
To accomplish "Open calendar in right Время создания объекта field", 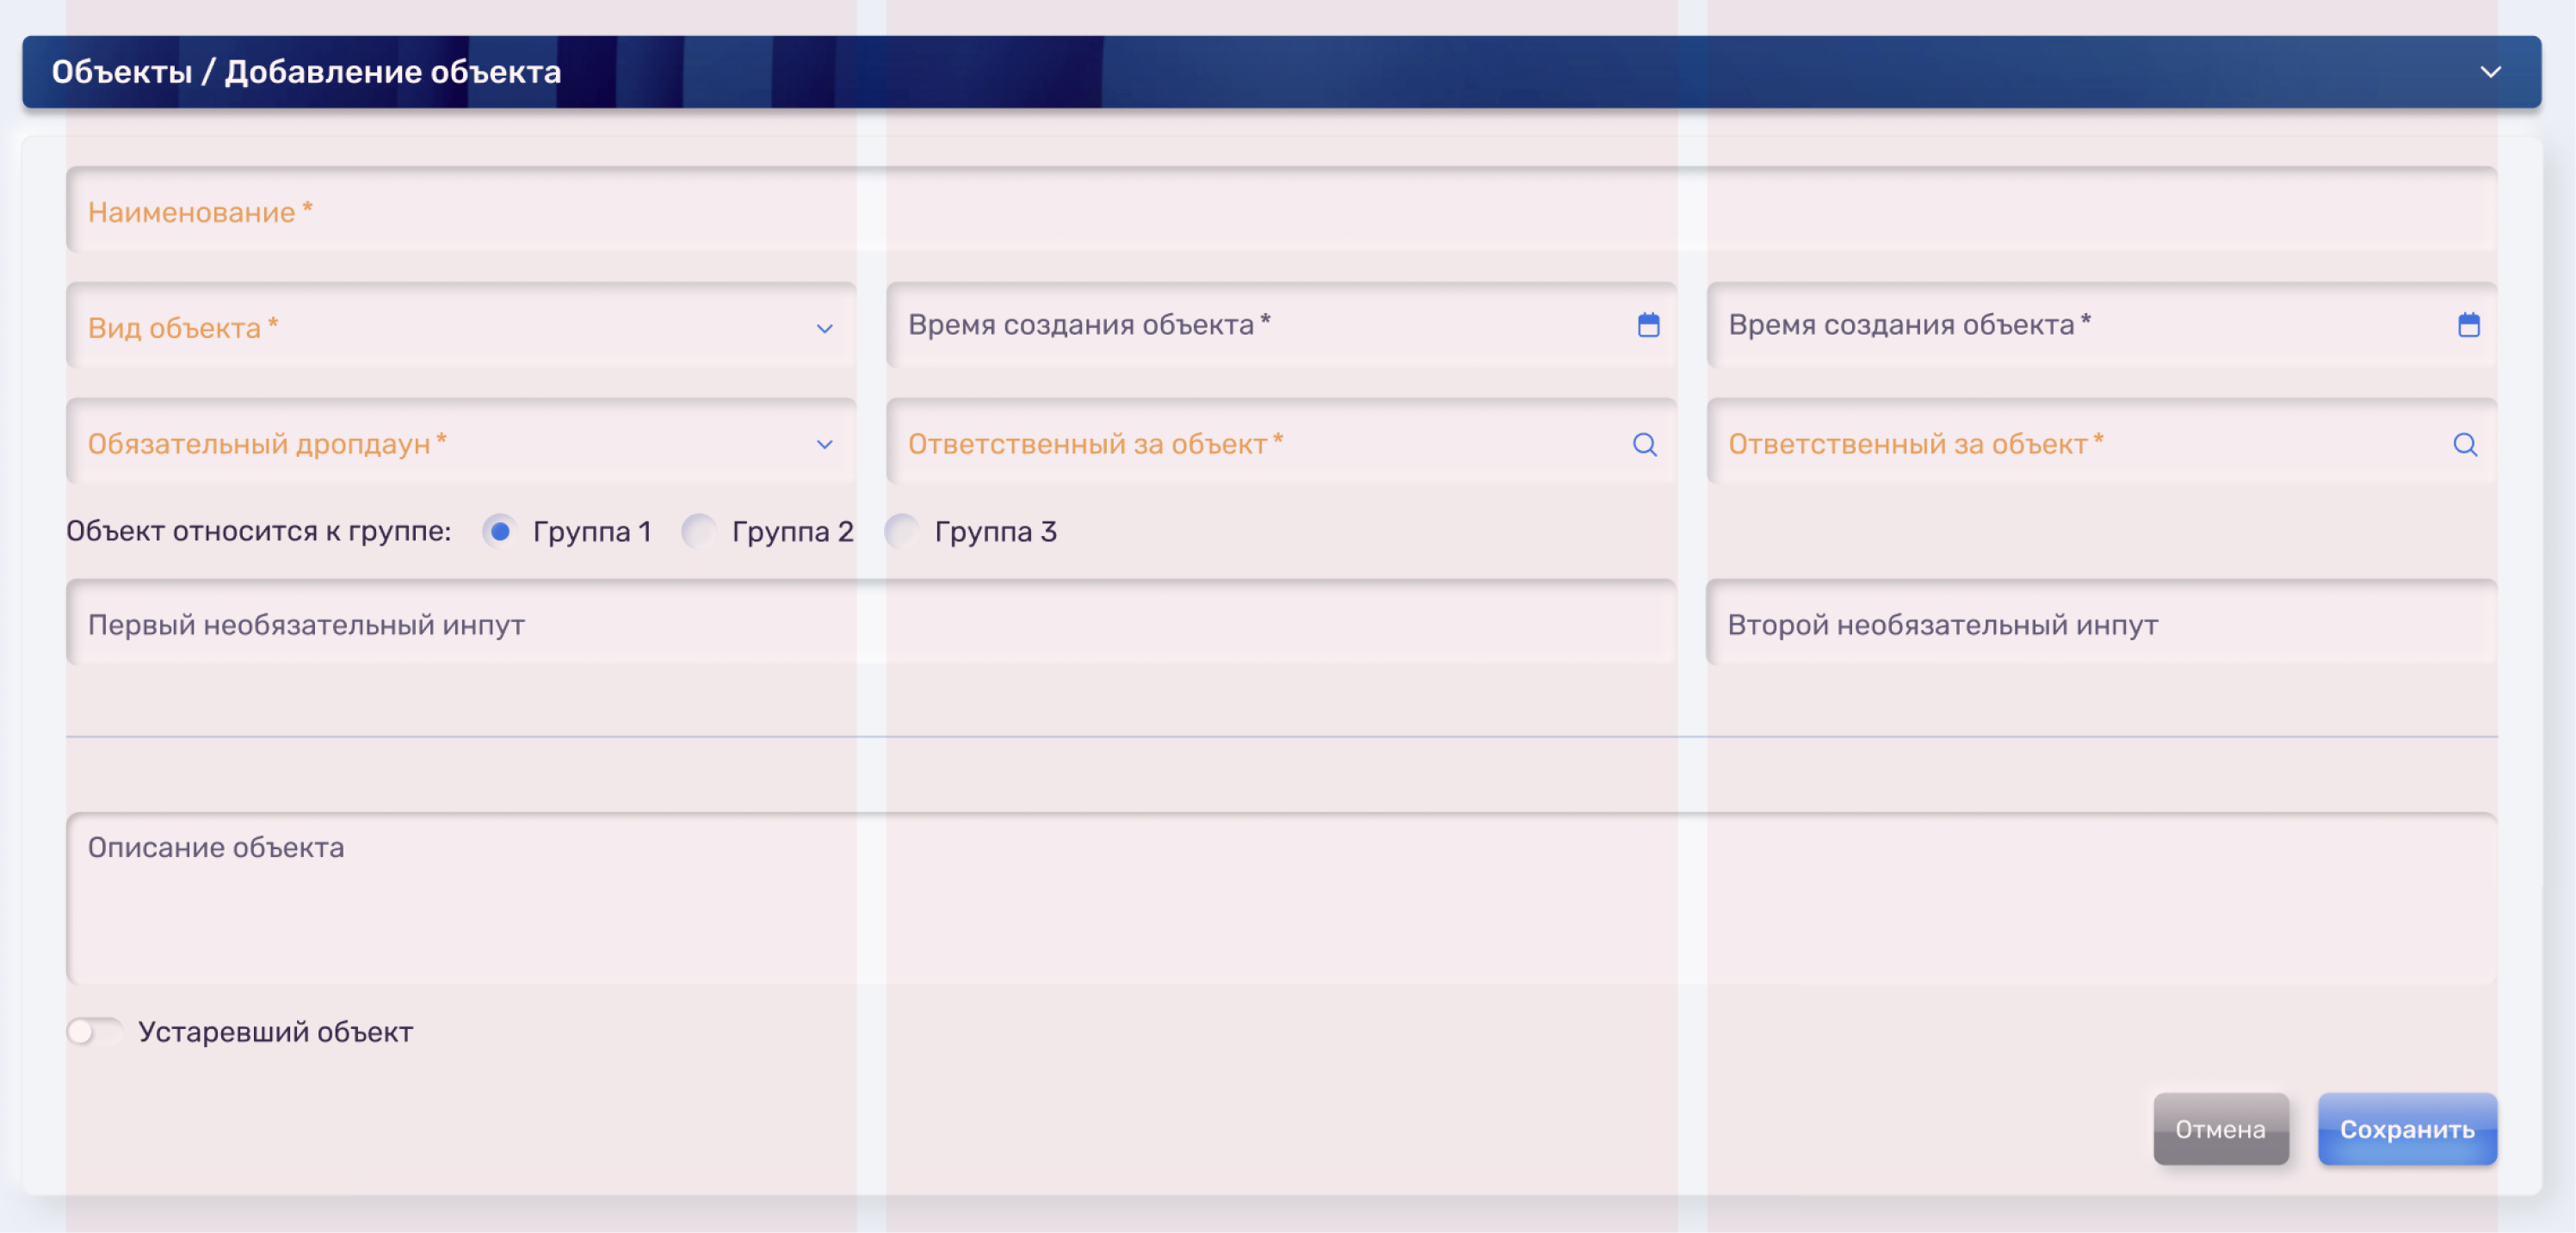I will [2468, 325].
